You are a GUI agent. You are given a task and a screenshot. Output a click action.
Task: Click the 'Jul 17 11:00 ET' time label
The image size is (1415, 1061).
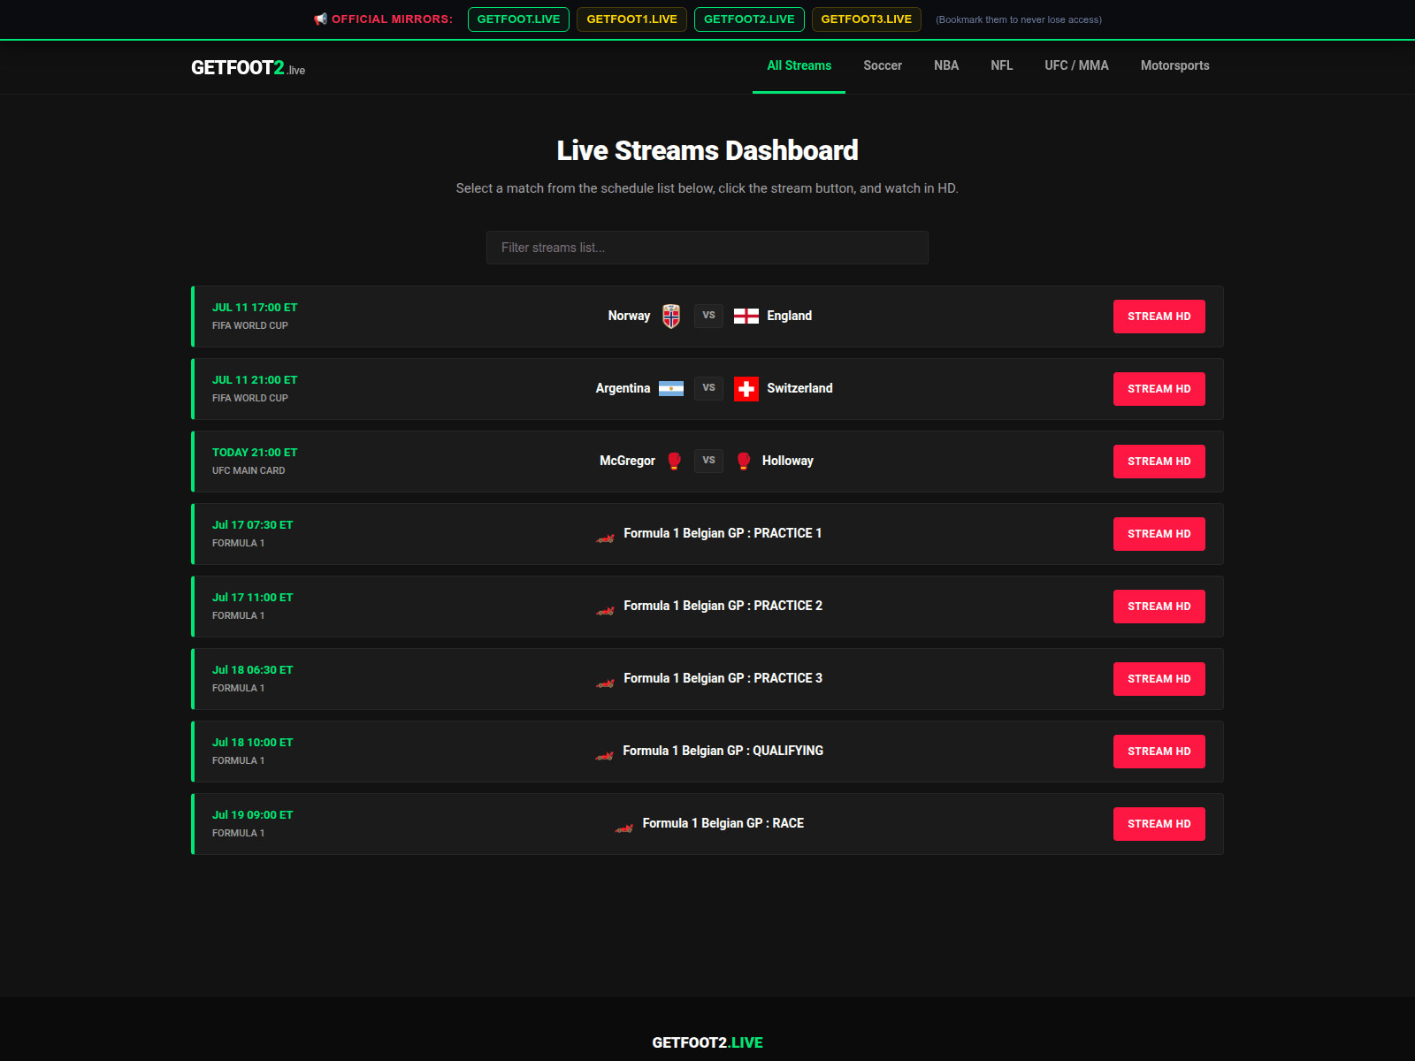coord(252,598)
